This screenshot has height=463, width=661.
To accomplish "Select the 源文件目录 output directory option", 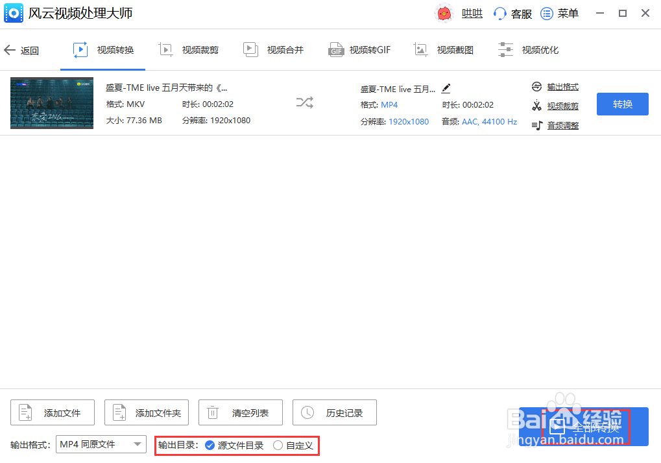I will [210, 445].
